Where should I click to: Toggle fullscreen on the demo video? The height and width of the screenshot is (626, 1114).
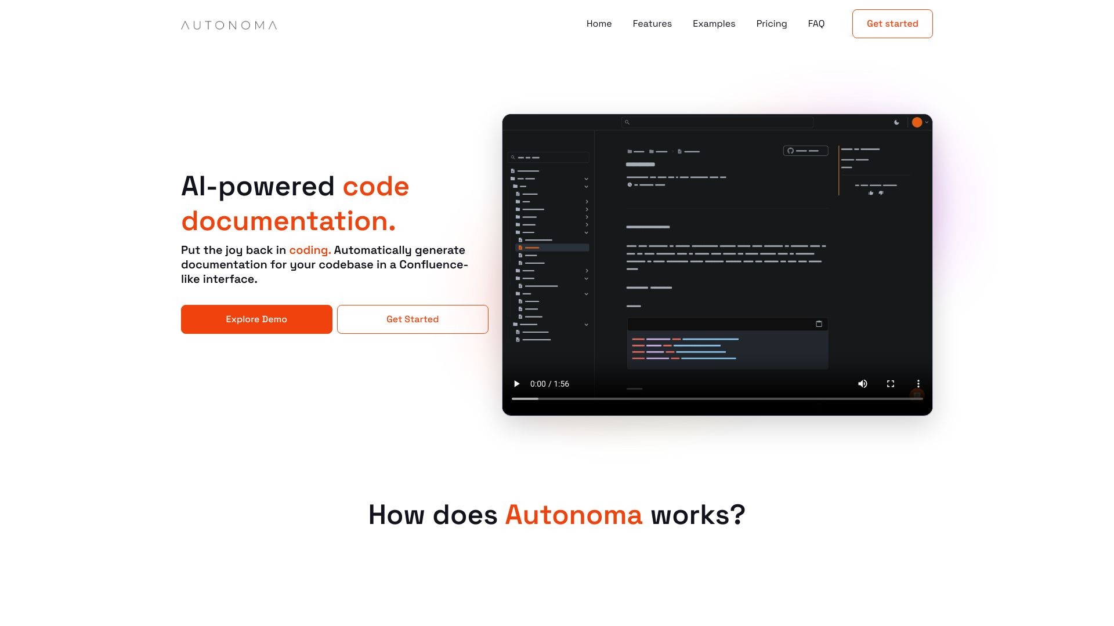coord(890,383)
